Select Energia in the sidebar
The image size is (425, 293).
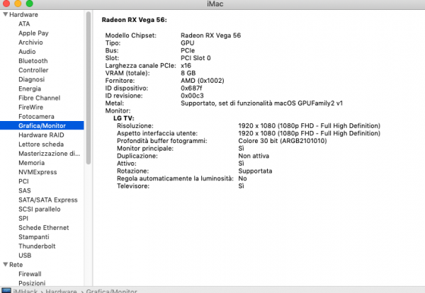(30, 88)
